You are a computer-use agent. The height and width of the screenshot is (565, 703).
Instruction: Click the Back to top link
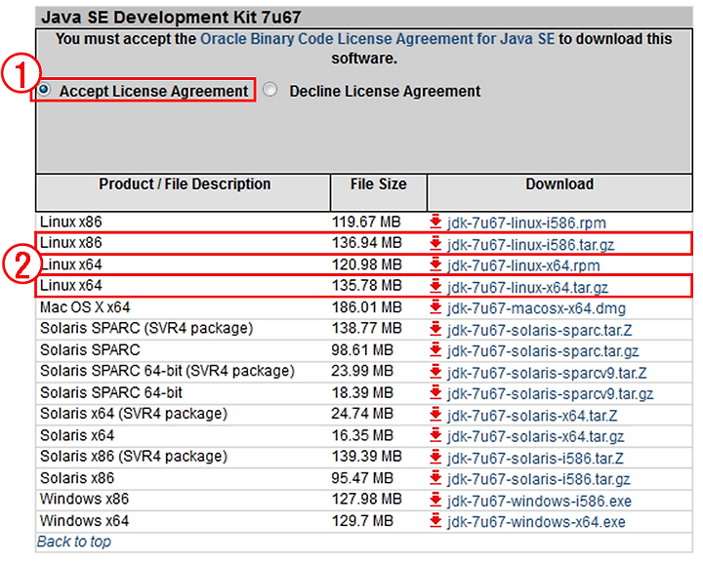tap(74, 542)
